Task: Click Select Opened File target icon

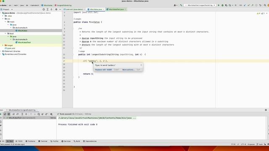Action: (x=44, y=9)
